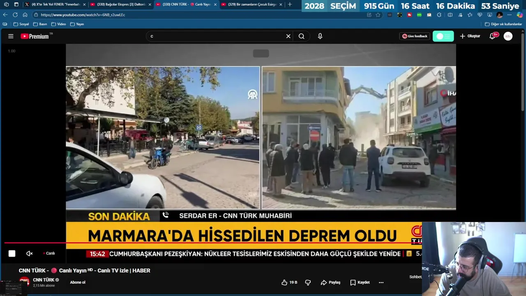Open the Video bookmarks folder
The height and width of the screenshot is (296, 526).
58,24
